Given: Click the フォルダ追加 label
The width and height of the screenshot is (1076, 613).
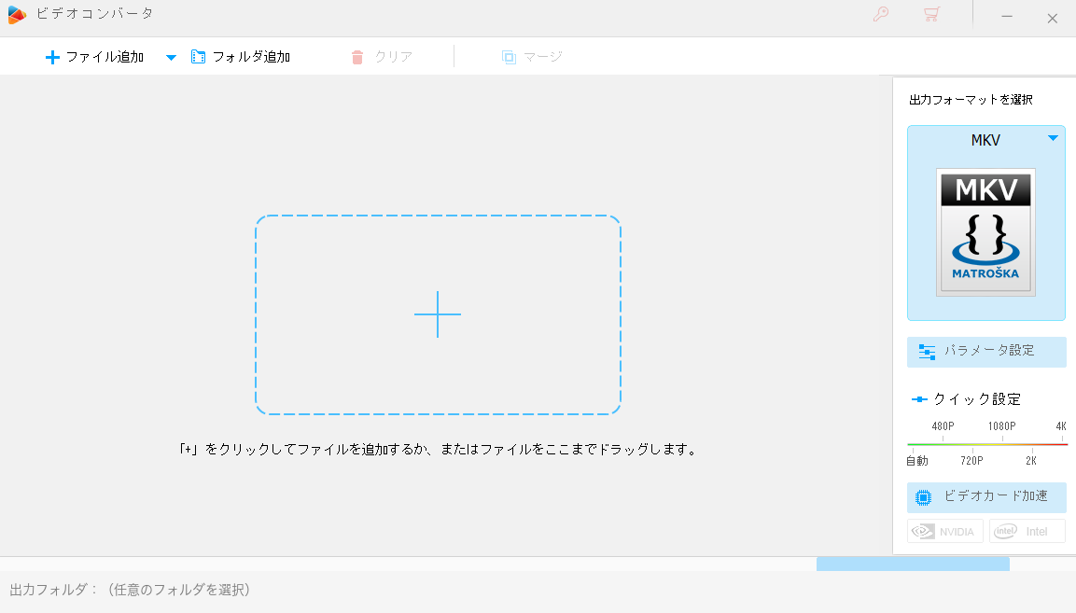Looking at the screenshot, I should [x=251, y=57].
